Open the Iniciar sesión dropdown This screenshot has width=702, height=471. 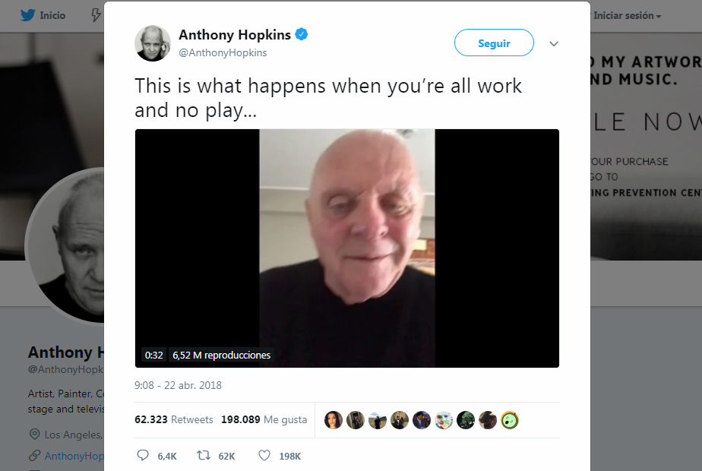click(628, 16)
